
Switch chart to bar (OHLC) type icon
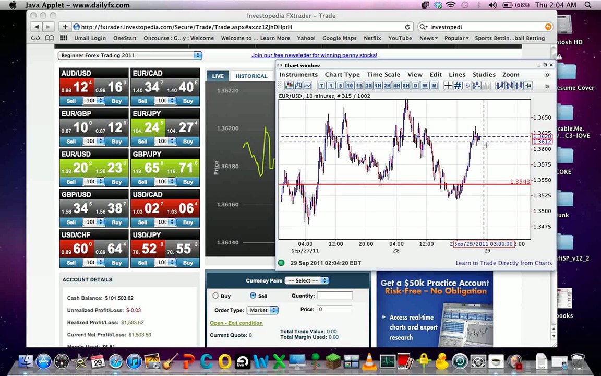[x=298, y=86]
